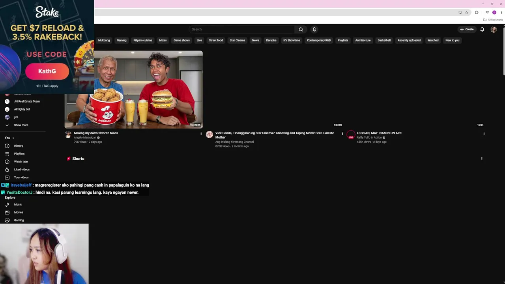
Task: Open Angelo Marasigan channel avatar
Action: [68, 135]
